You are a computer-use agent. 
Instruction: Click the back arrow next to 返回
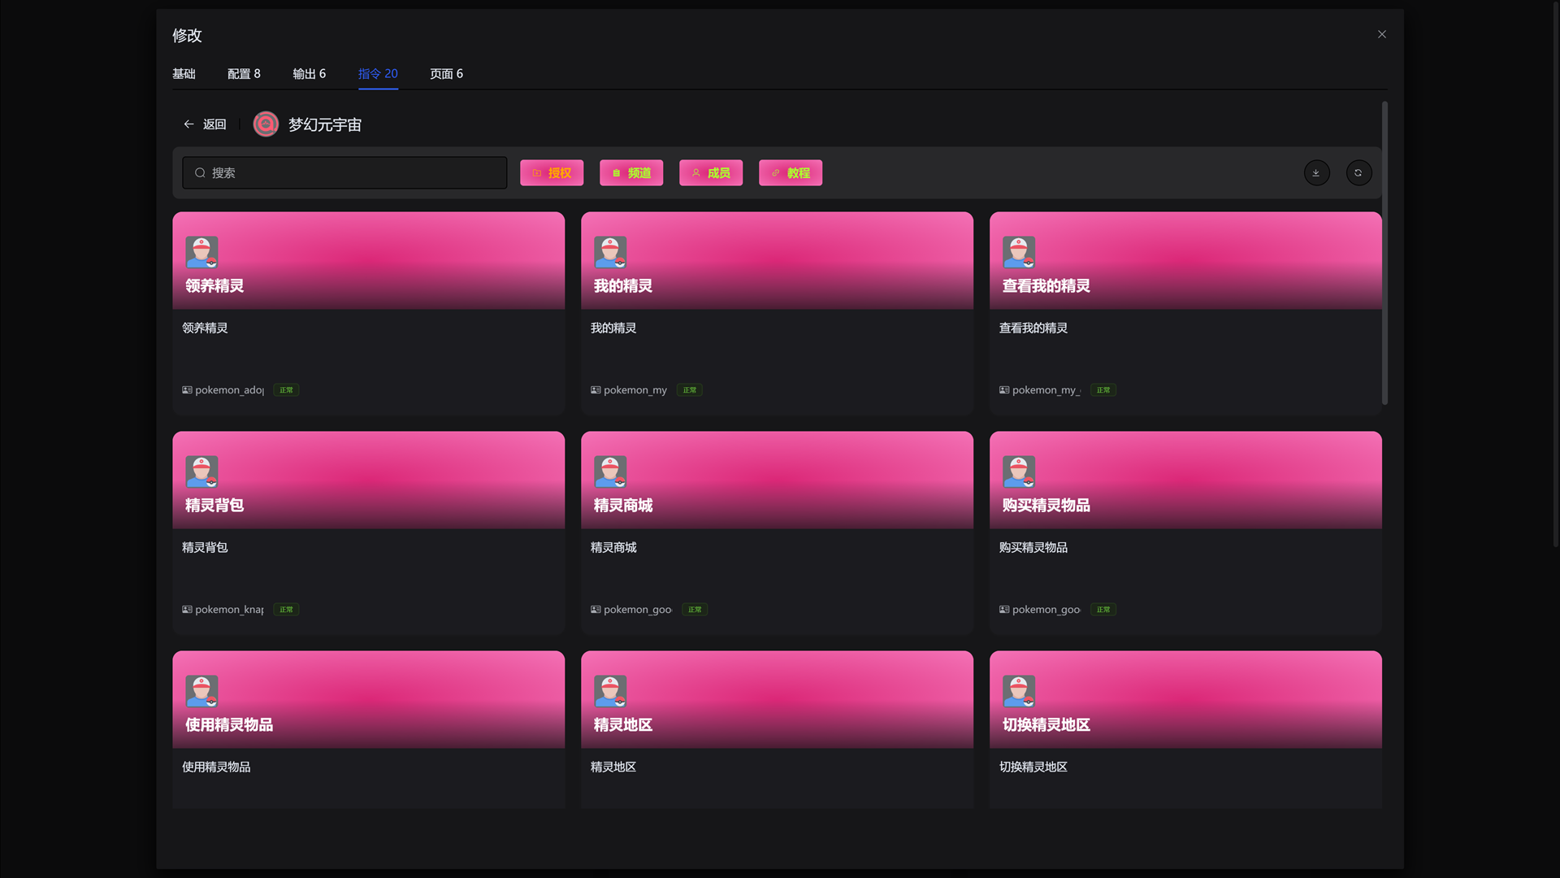[188, 124]
